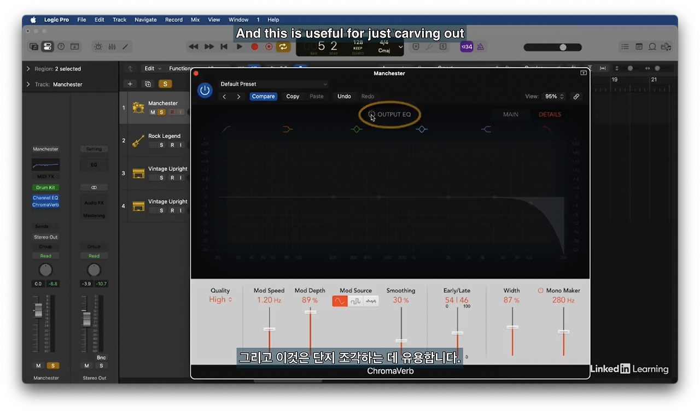The height and width of the screenshot is (413, 700).
Task: Click the master volume slider in control bar
Action: click(552, 47)
